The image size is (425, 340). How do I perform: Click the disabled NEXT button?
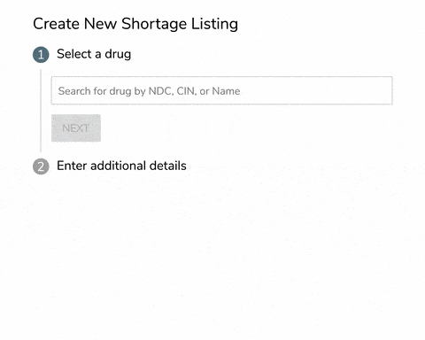tap(76, 128)
